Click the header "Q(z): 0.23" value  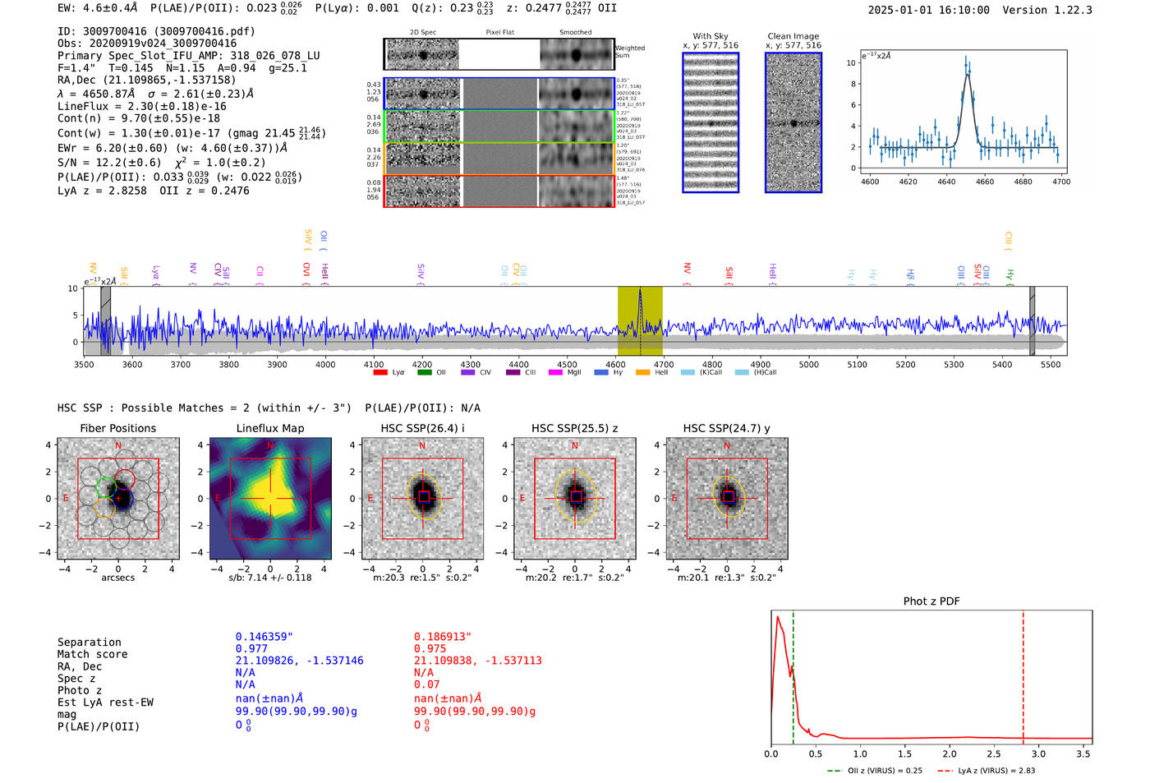453,7
